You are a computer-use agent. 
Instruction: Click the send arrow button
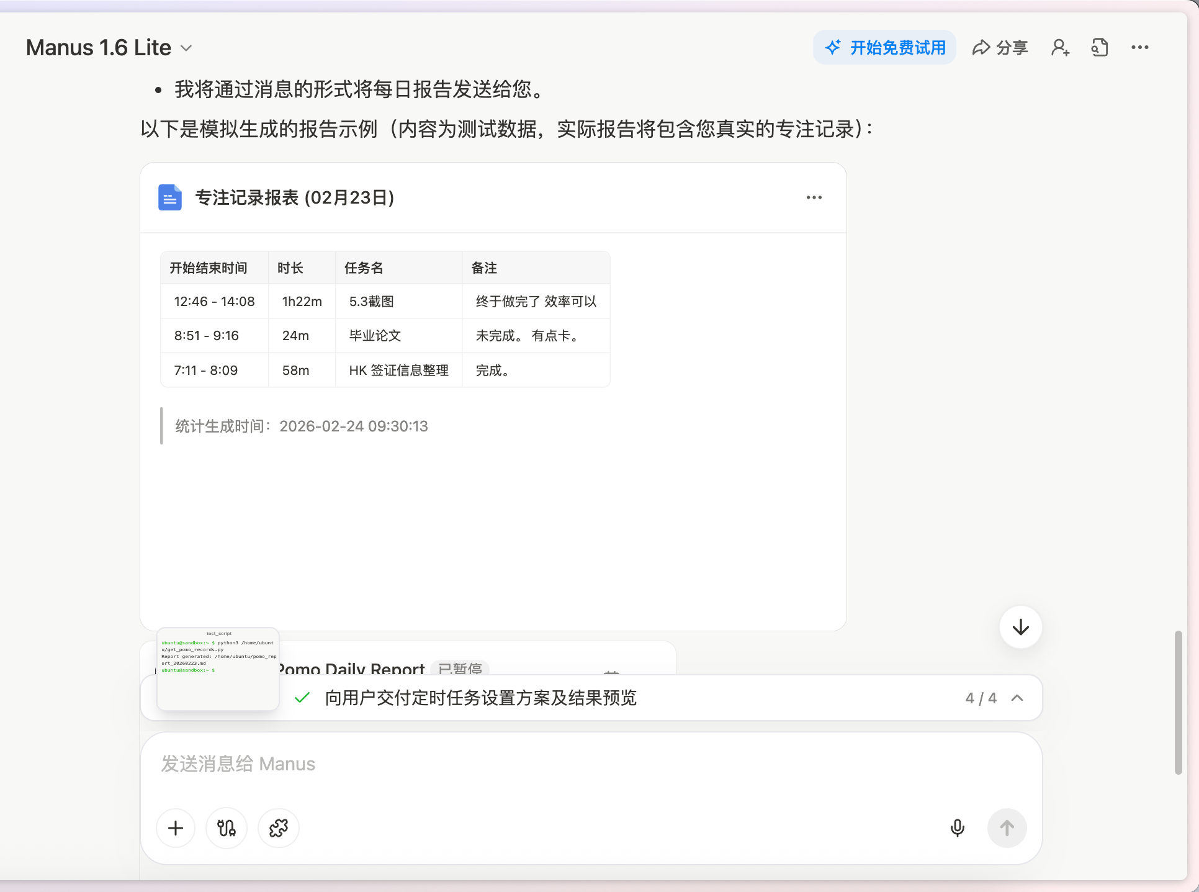click(x=1007, y=828)
